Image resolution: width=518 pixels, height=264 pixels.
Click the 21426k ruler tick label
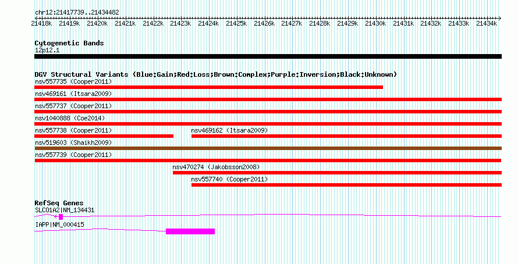[264, 24]
